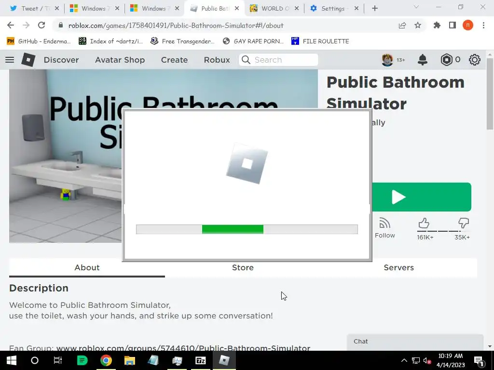Screen dimensions: 494x370
Task: Open the taskbar clock and date
Action: pos(451,360)
